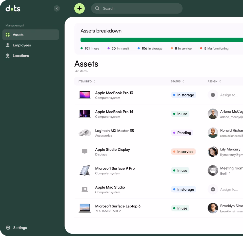Select the Employees sidebar icon
This screenshot has width=243, height=236.
8,45
